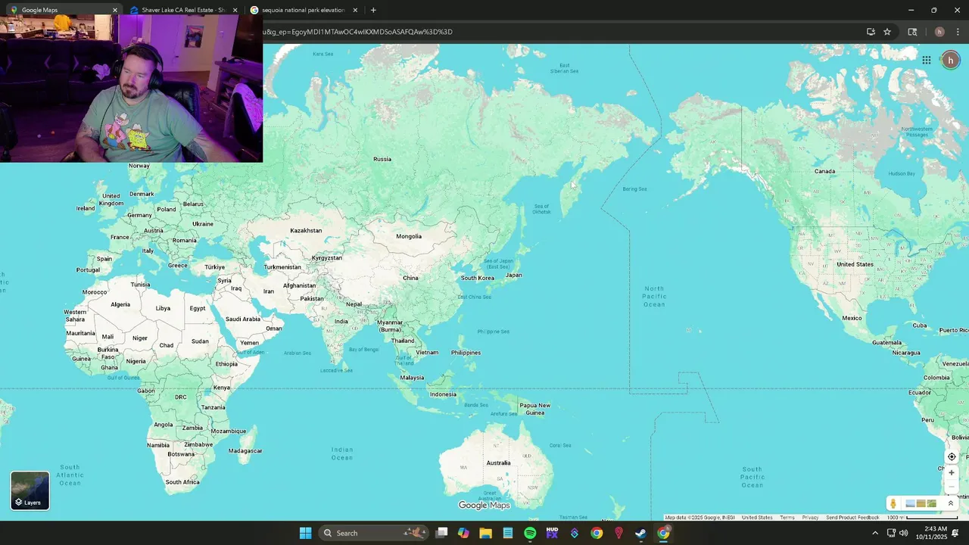Click the install app icon in the address bar
Image resolution: width=969 pixels, height=545 pixels.
pyautogui.click(x=871, y=32)
